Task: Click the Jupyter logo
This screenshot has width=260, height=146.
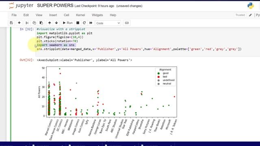Action: [21, 6]
